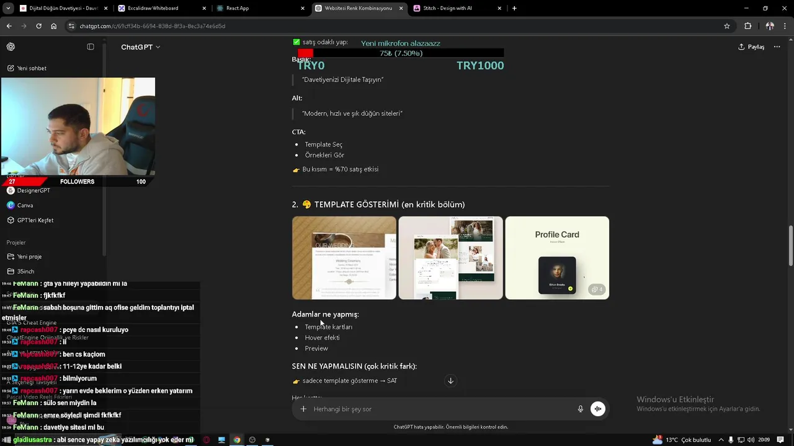Image resolution: width=794 pixels, height=446 pixels.
Task: Click the page vertical scrollbar thumb
Action: 791,246
